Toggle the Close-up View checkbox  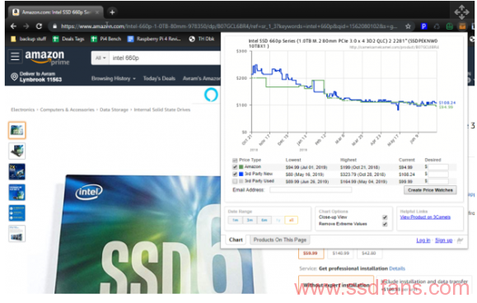click(385, 217)
